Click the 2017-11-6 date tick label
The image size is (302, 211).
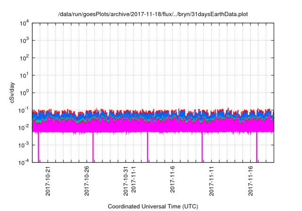point(172,179)
